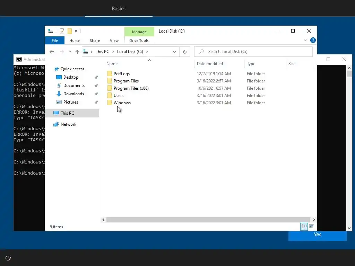355x266 pixels.
Task: Click the pin icon beside Pictures
Action: point(96,102)
